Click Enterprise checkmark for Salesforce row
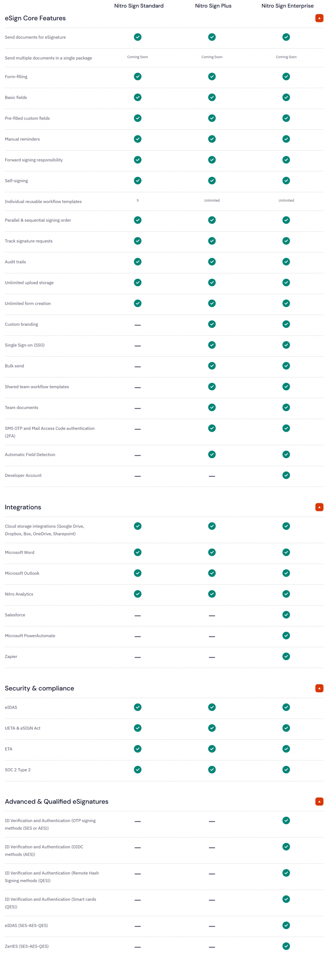Screen dimensions: 328x954 click(286, 615)
